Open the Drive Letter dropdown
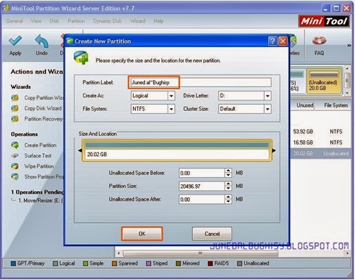This screenshot has width=355, height=280. pyautogui.click(x=267, y=96)
